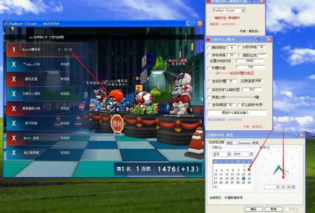Open the PopKart Client process dropdown
The width and height of the screenshot is (315, 213).
click(x=243, y=11)
